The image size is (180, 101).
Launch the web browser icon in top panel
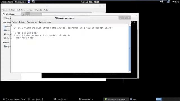pos(29,2)
